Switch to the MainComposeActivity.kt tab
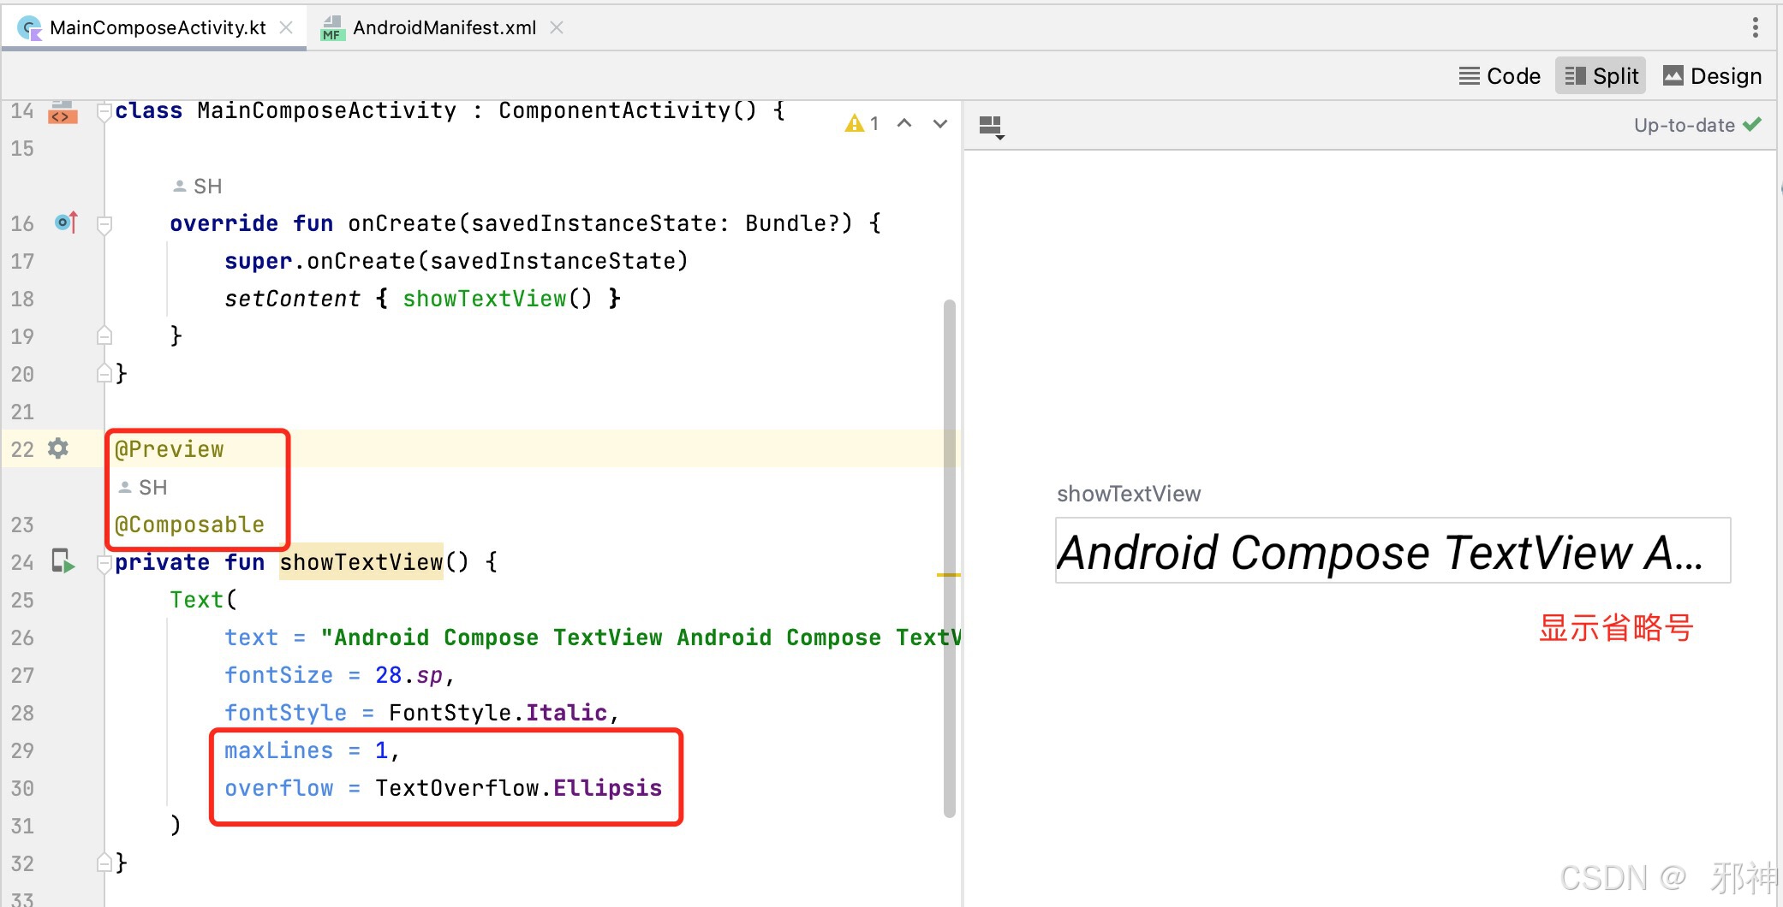The height and width of the screenshot is (907, 1783). point(157,27)
